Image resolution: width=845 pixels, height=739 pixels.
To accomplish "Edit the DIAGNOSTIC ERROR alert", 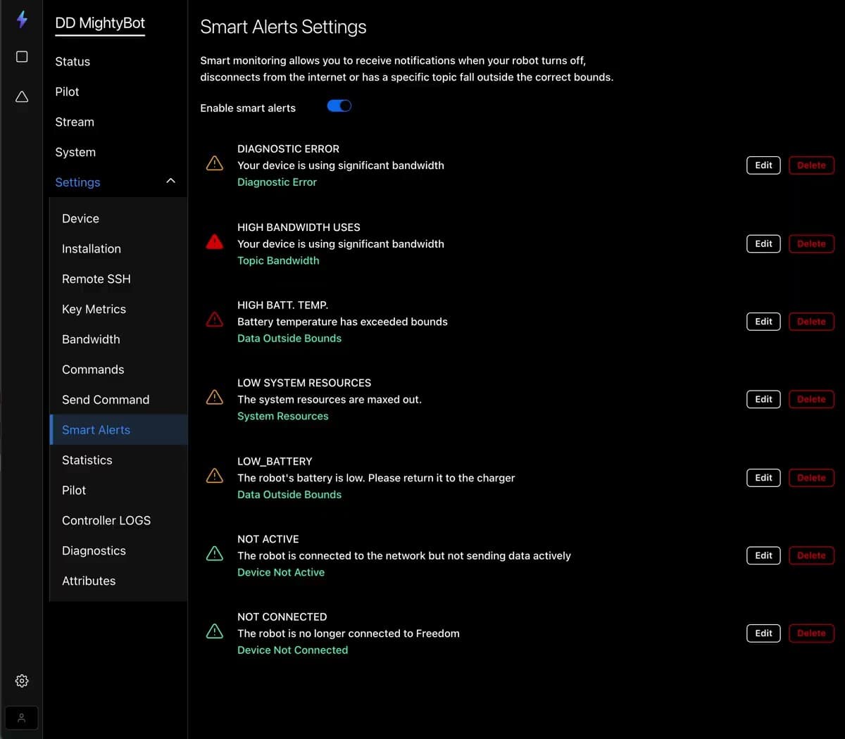I will tap(763, 165).
